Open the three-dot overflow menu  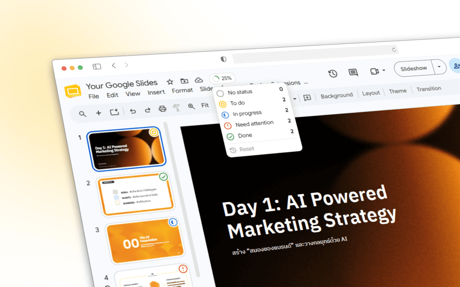click(306, 83)
